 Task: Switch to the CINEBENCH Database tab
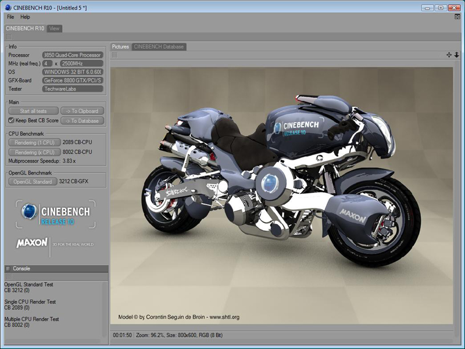pos(159,47)
